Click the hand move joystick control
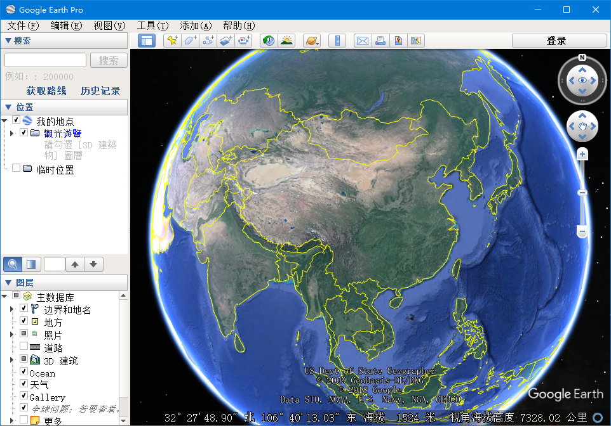The width and height of the screenshot is (611, 426). [582, 126]
